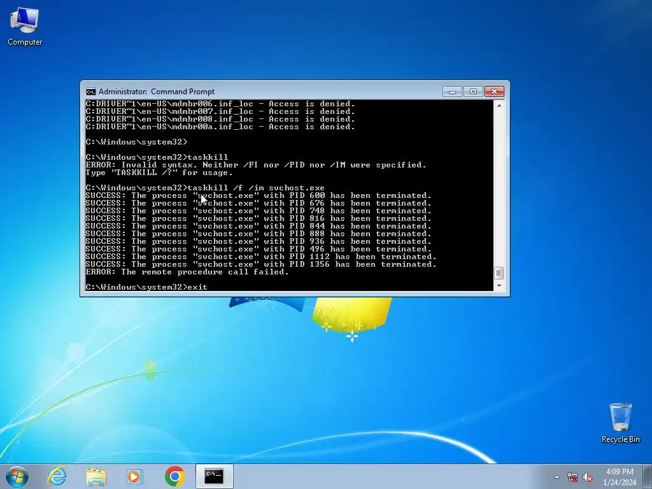Click the line with PID 888

coord(259,234)
